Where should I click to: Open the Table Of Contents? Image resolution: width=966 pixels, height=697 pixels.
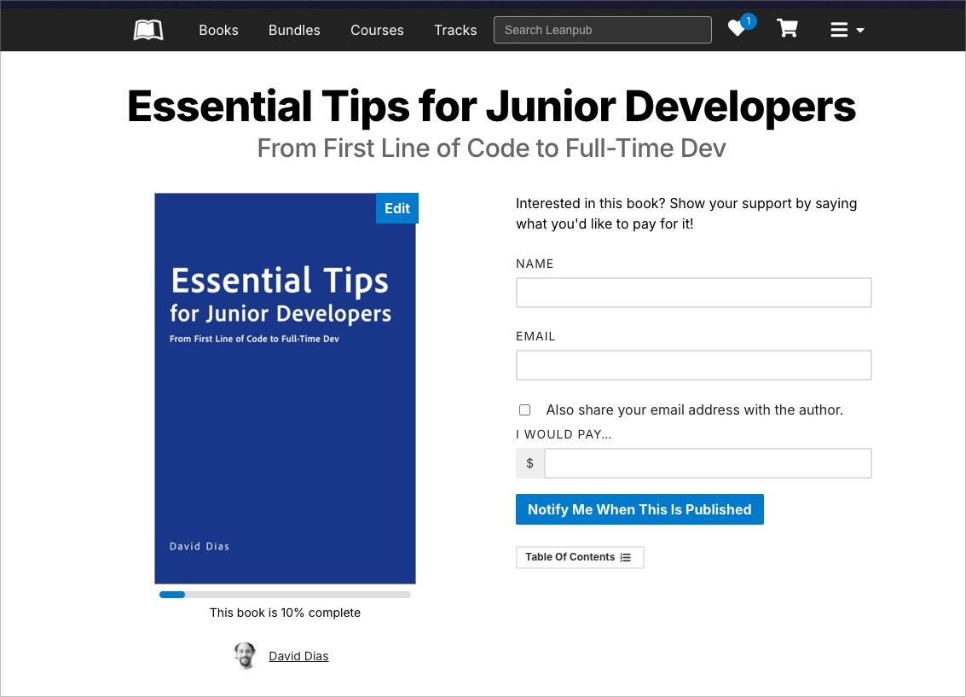click(x=580, y=557)
